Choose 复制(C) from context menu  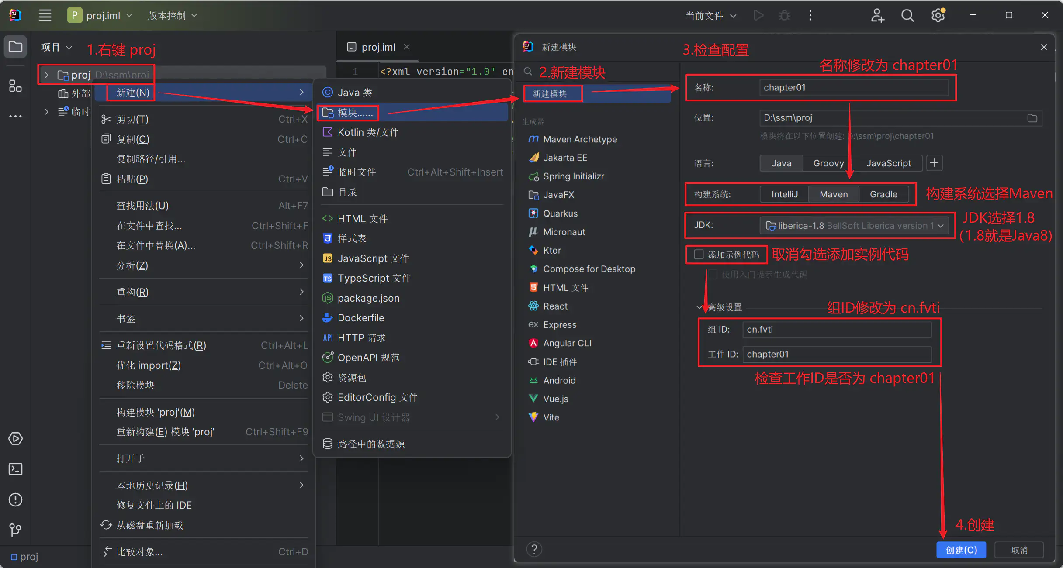click(204, 139)
